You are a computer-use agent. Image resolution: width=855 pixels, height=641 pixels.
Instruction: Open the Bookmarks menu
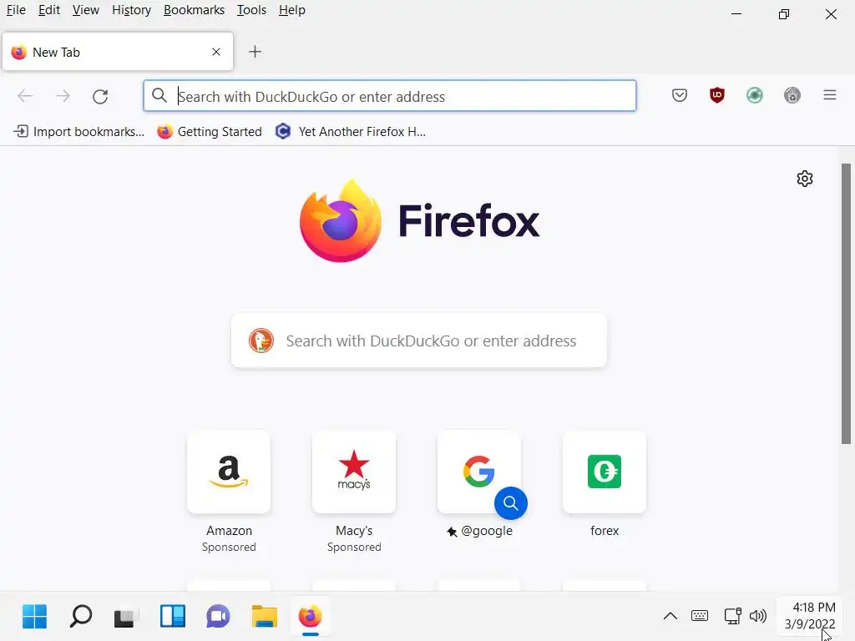[194, 10]
